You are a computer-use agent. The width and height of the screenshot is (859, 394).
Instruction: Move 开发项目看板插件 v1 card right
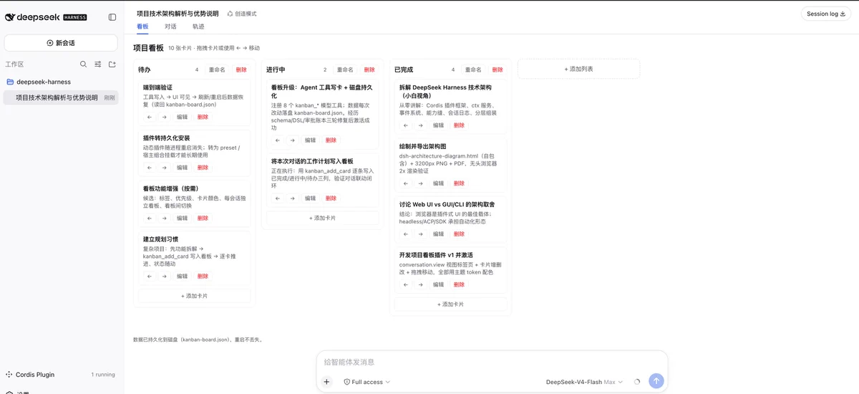[420, 284]
